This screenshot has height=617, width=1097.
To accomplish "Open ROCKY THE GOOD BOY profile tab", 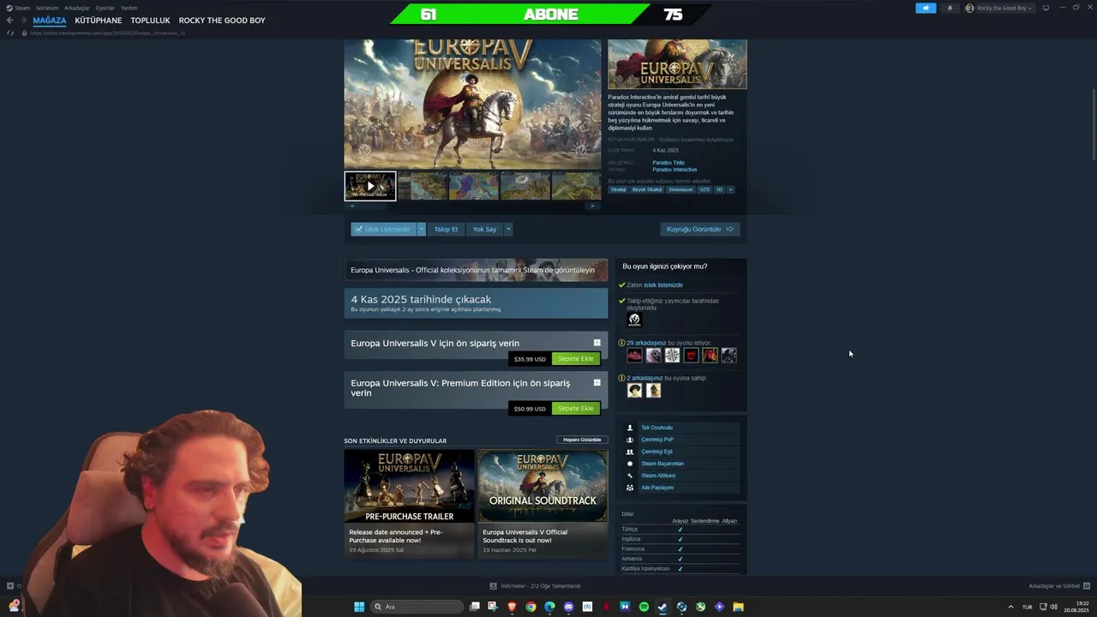I will tap(222, 21).
